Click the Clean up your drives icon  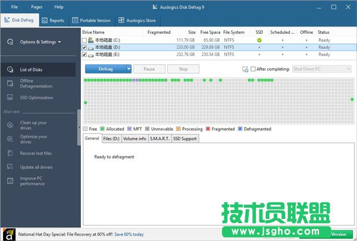[10, 125]
